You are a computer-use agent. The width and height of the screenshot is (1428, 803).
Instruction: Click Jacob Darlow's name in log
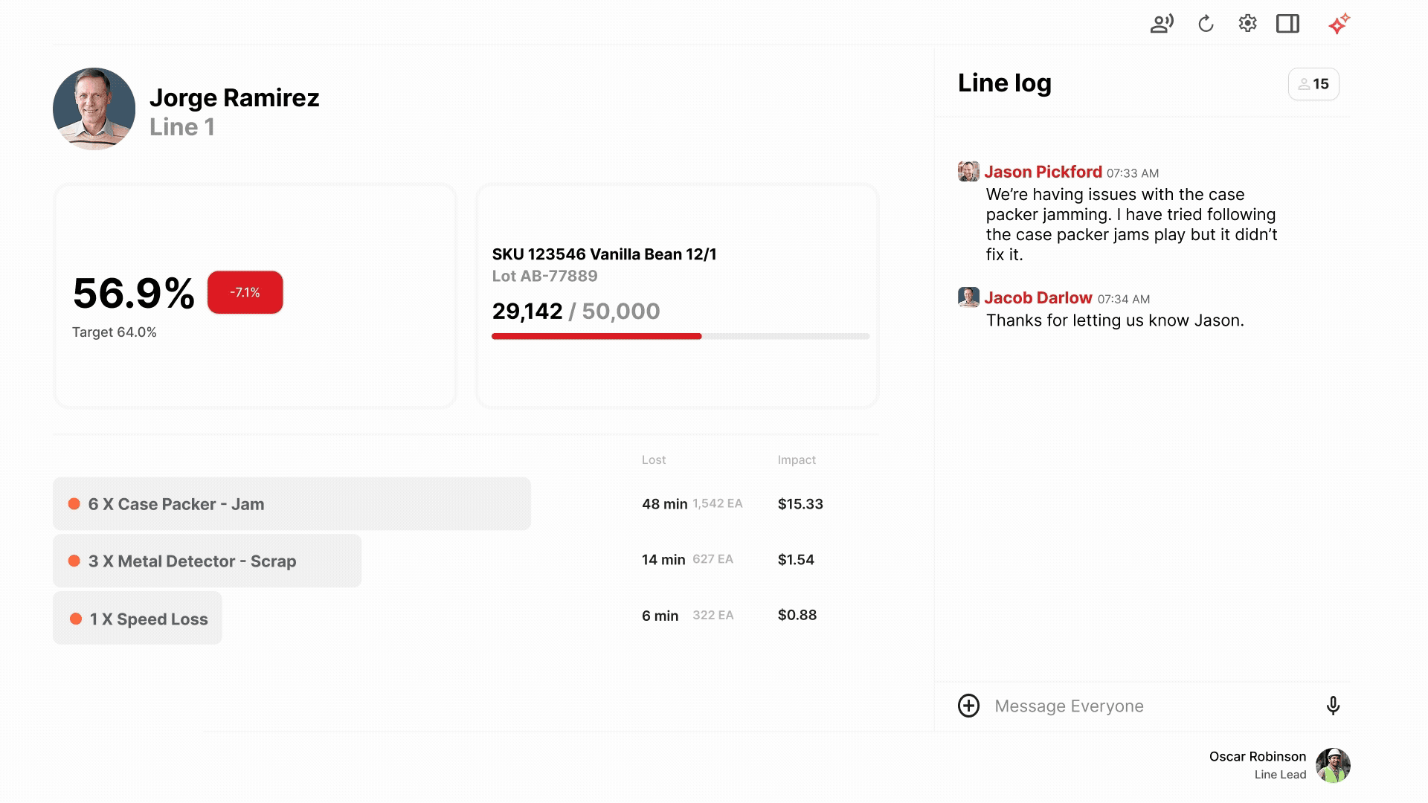(x=1038, y=297)
